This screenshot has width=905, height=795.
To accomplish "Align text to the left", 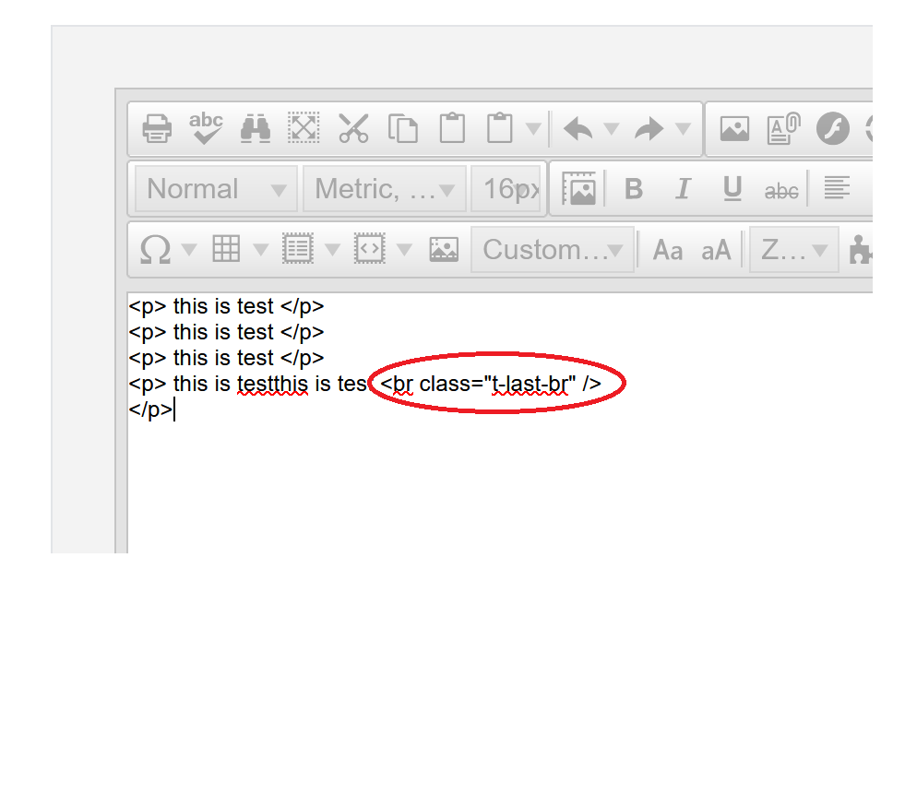I will click(x=837, y=189).
